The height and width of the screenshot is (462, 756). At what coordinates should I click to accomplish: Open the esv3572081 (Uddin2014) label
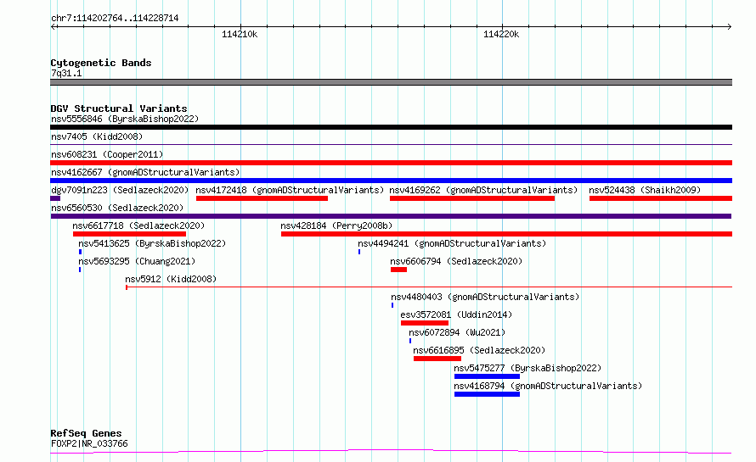456,314
